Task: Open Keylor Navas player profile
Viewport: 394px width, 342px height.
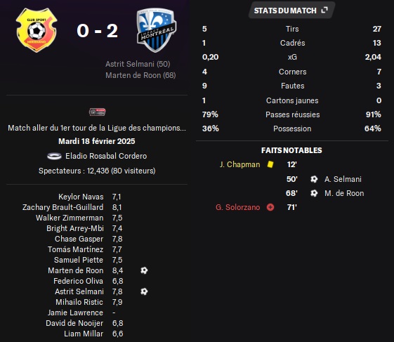Action: (x=81, y=197)
